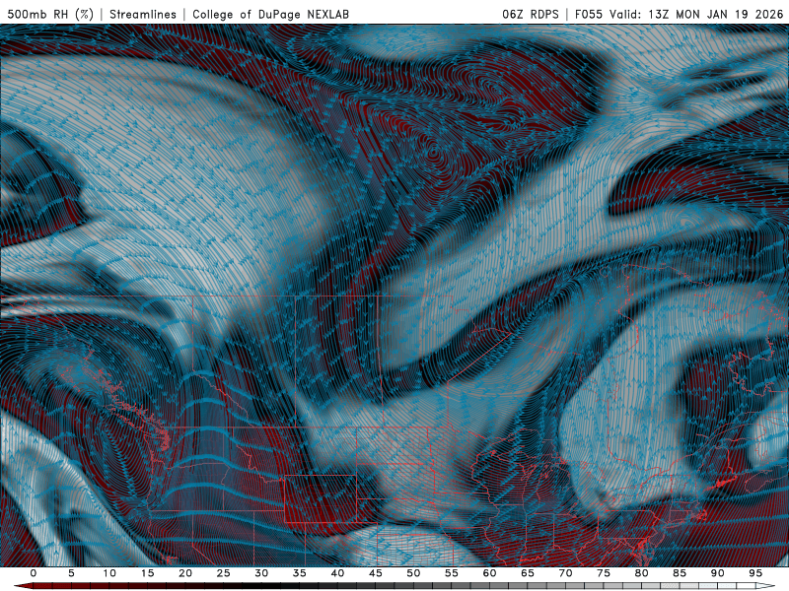Click the "College of DuPage NEXLAB" text
This screenshot has width=789, height=591.
pyautogui.click(x=270, y=14)
